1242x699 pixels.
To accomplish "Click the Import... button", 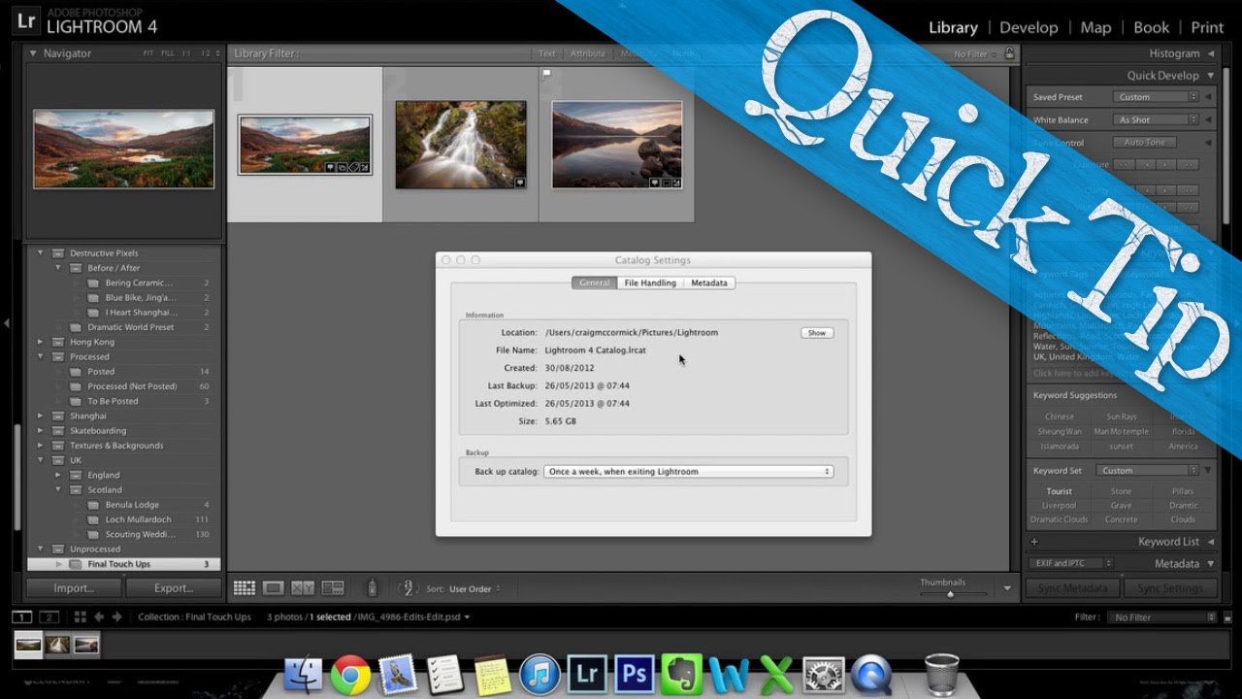I will (74, 588).
